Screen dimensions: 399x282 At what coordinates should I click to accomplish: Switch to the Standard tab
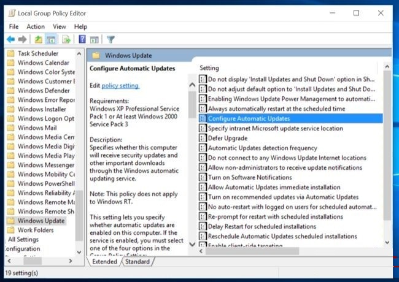coord(137,262)
